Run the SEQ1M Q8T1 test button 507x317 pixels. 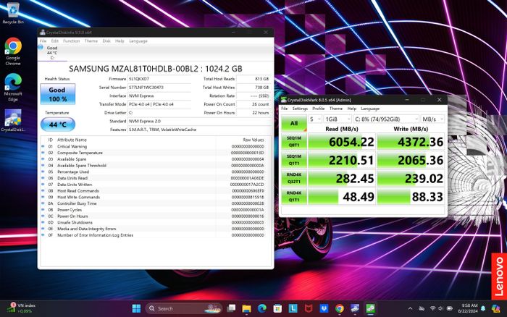[x=294, y=142]
